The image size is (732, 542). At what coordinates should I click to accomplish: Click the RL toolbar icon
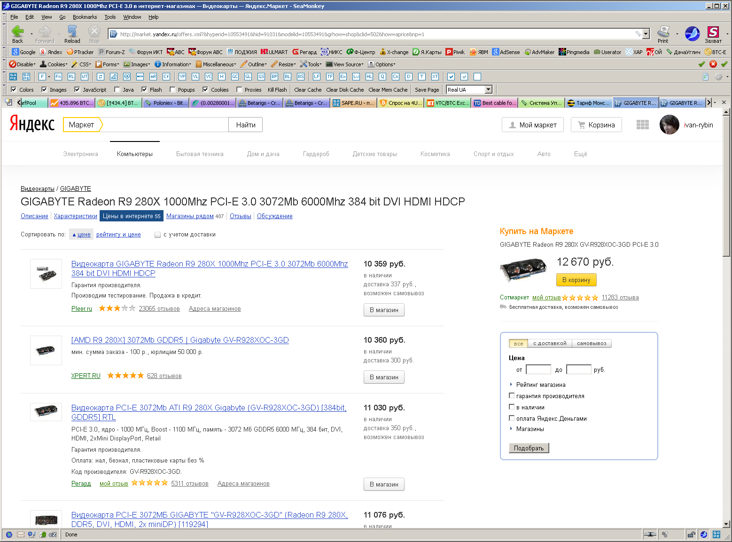[71, 77]
